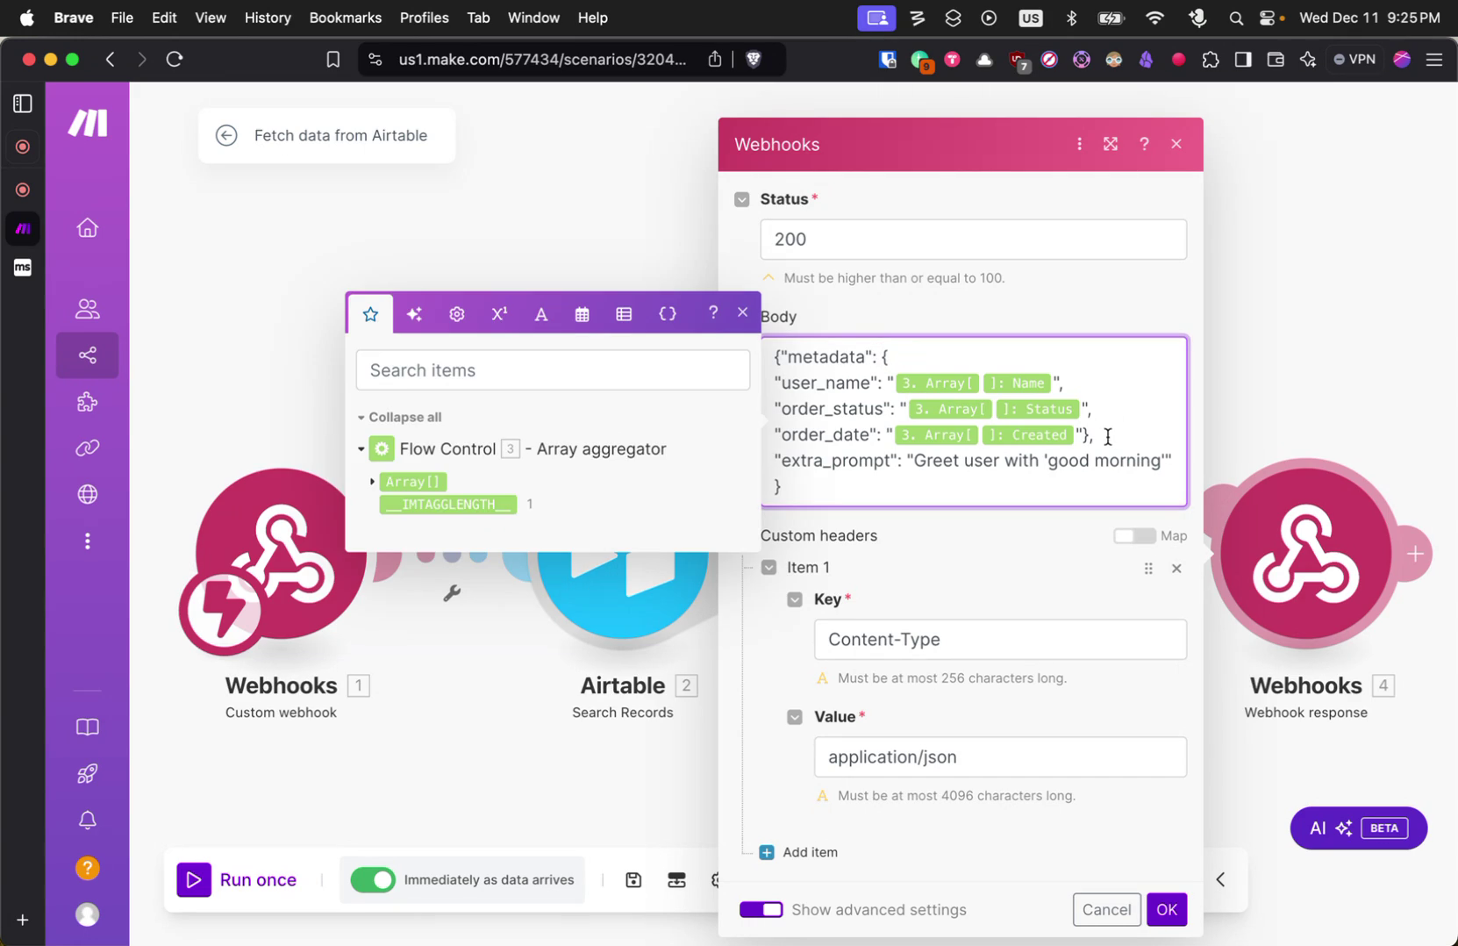The image size is (1458, 946).
Task: Turn off Immediately as data arrives
Action: (373, 879)
